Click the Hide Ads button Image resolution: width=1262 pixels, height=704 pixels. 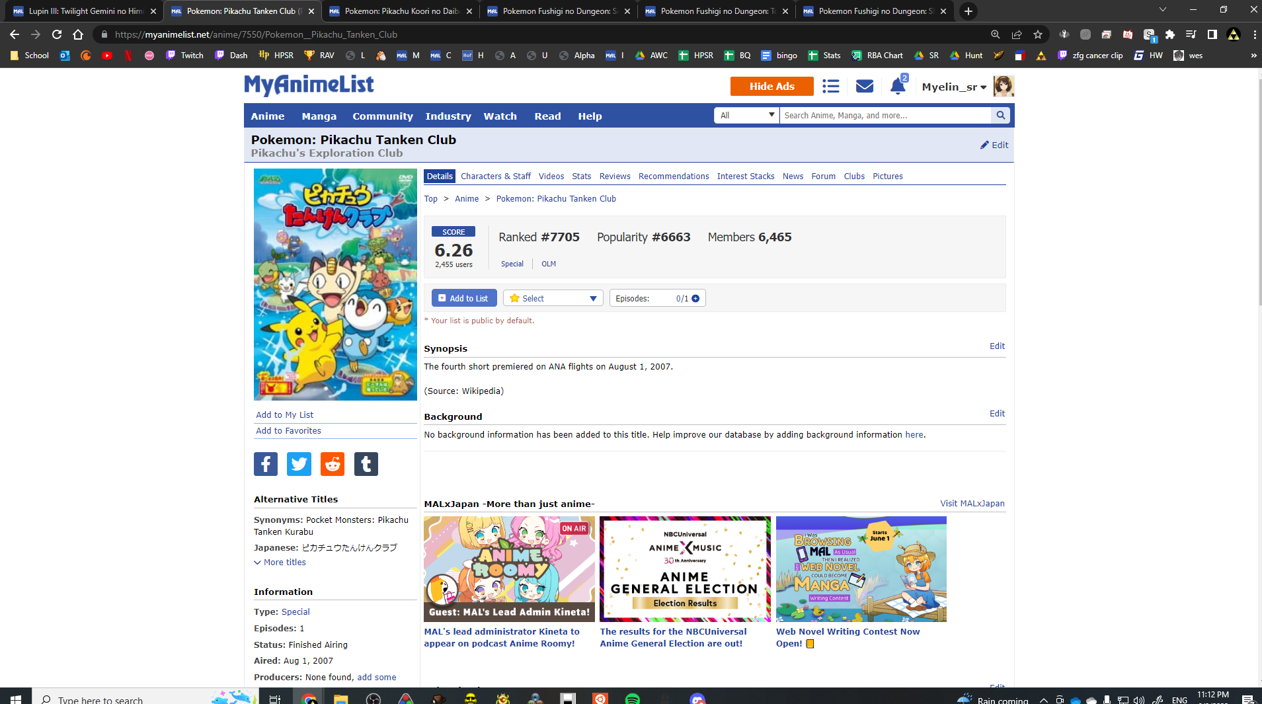tap(772, 87)
